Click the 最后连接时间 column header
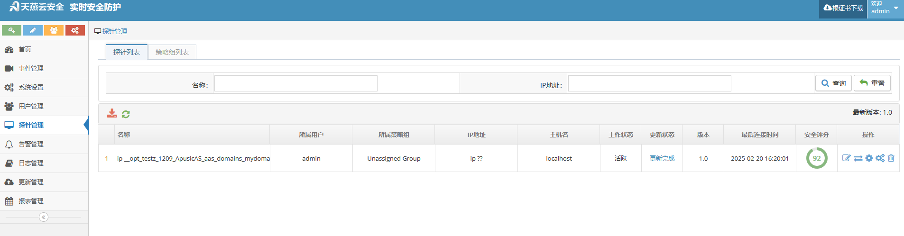 (760, 135)
